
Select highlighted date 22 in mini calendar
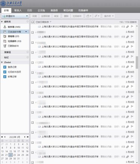10,155
